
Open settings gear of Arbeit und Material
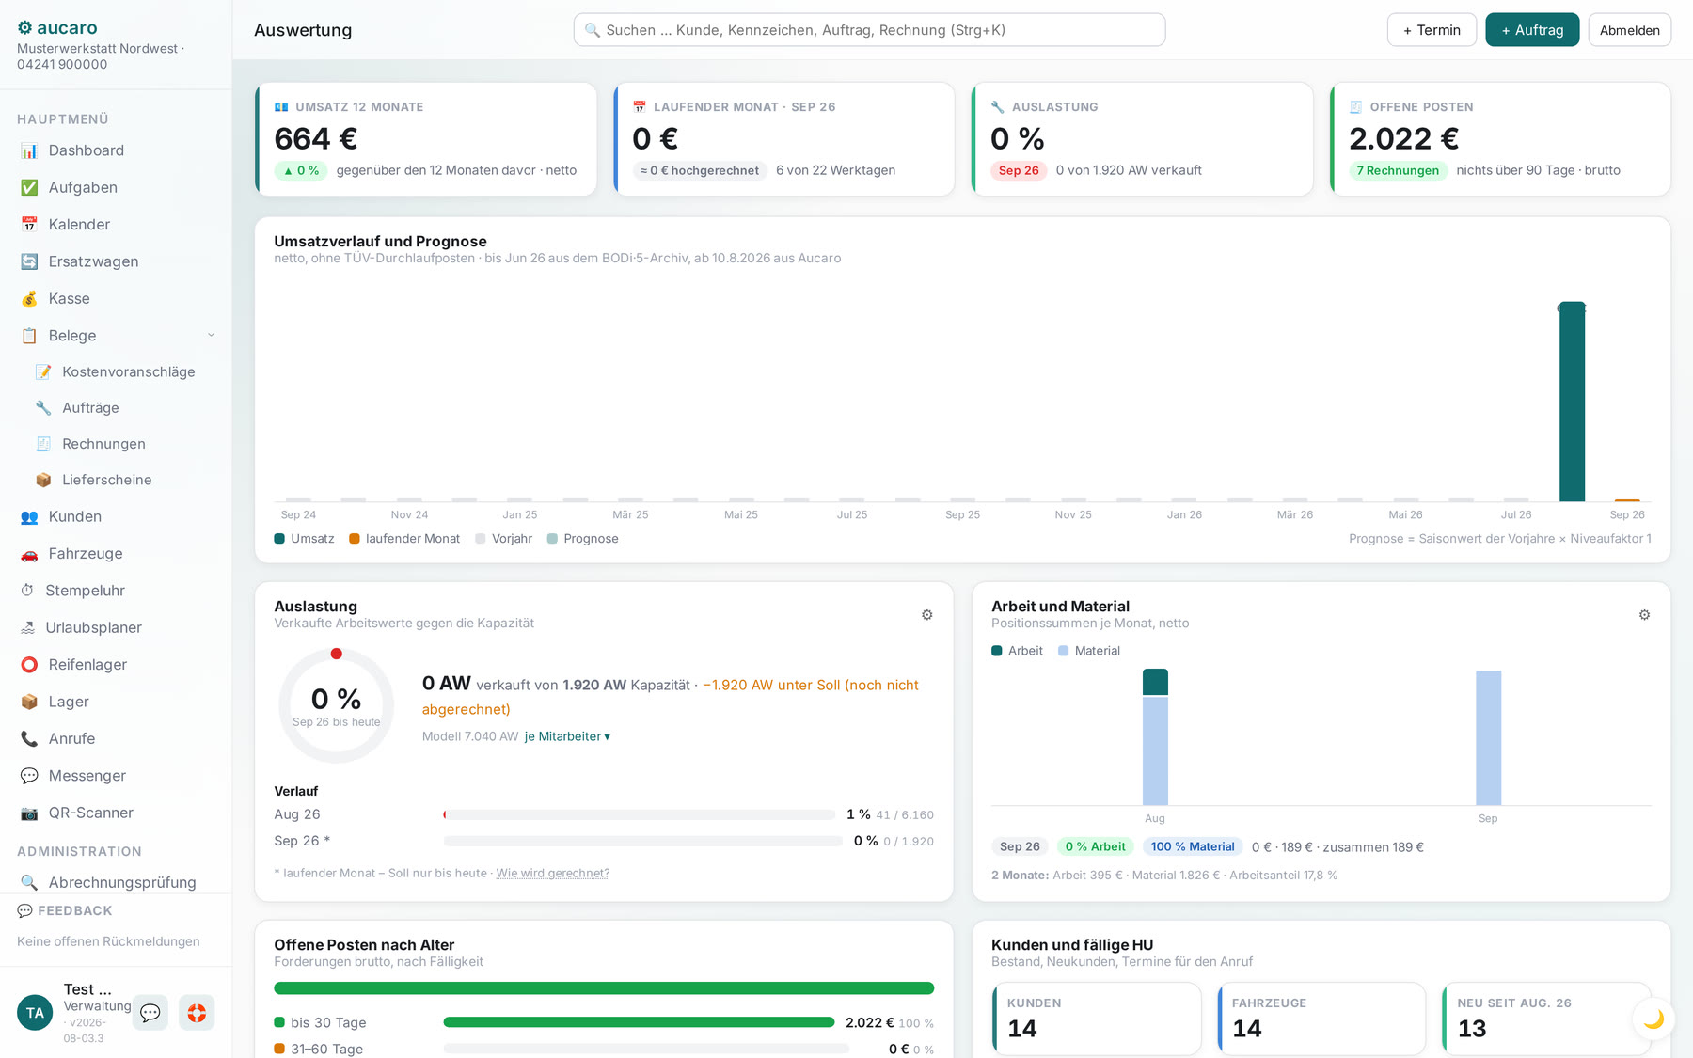(x=1644, y=615)
